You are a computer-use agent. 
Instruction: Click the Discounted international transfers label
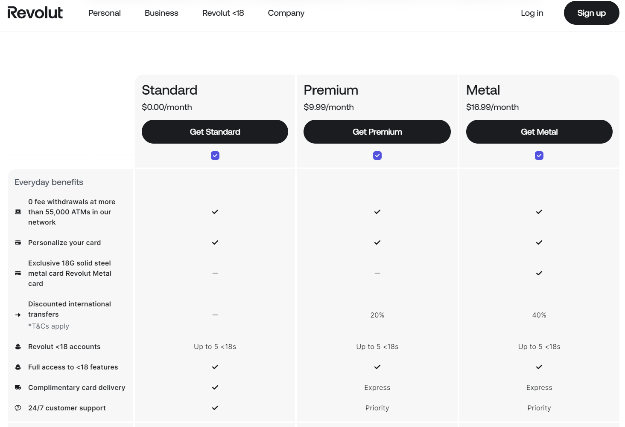(x=70, y=309)
